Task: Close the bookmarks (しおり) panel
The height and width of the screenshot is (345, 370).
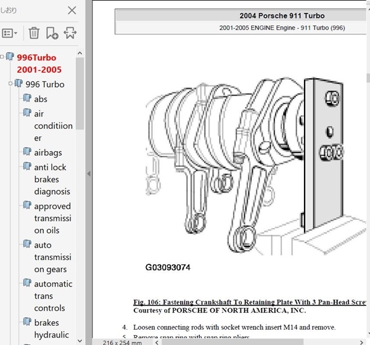Action: 72,10
